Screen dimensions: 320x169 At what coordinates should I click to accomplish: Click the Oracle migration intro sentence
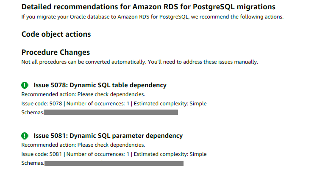(x=153, y=16)
